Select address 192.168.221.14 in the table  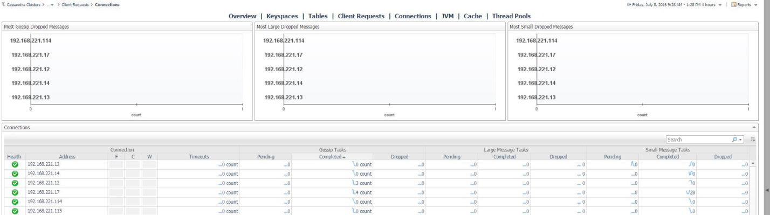coord(44,174)
